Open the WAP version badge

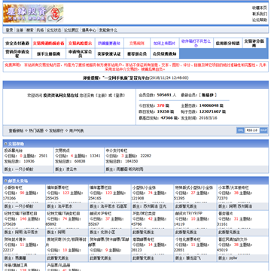coord(263,130)
